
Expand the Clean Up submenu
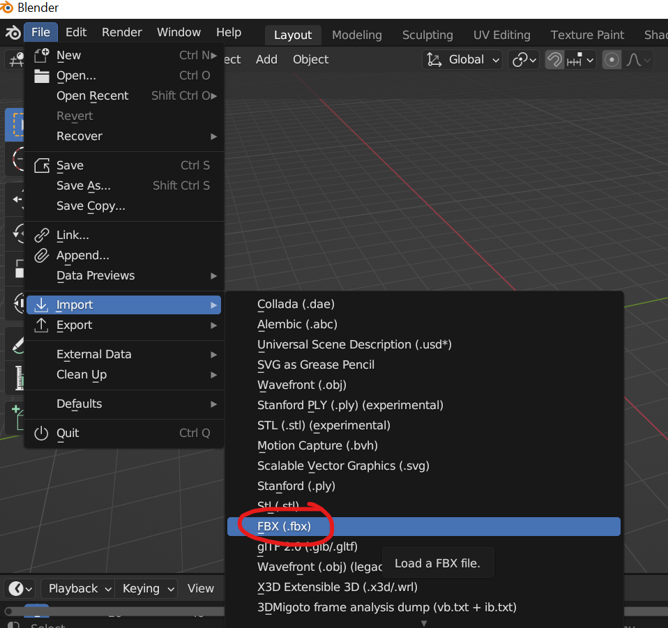point(123,375)
